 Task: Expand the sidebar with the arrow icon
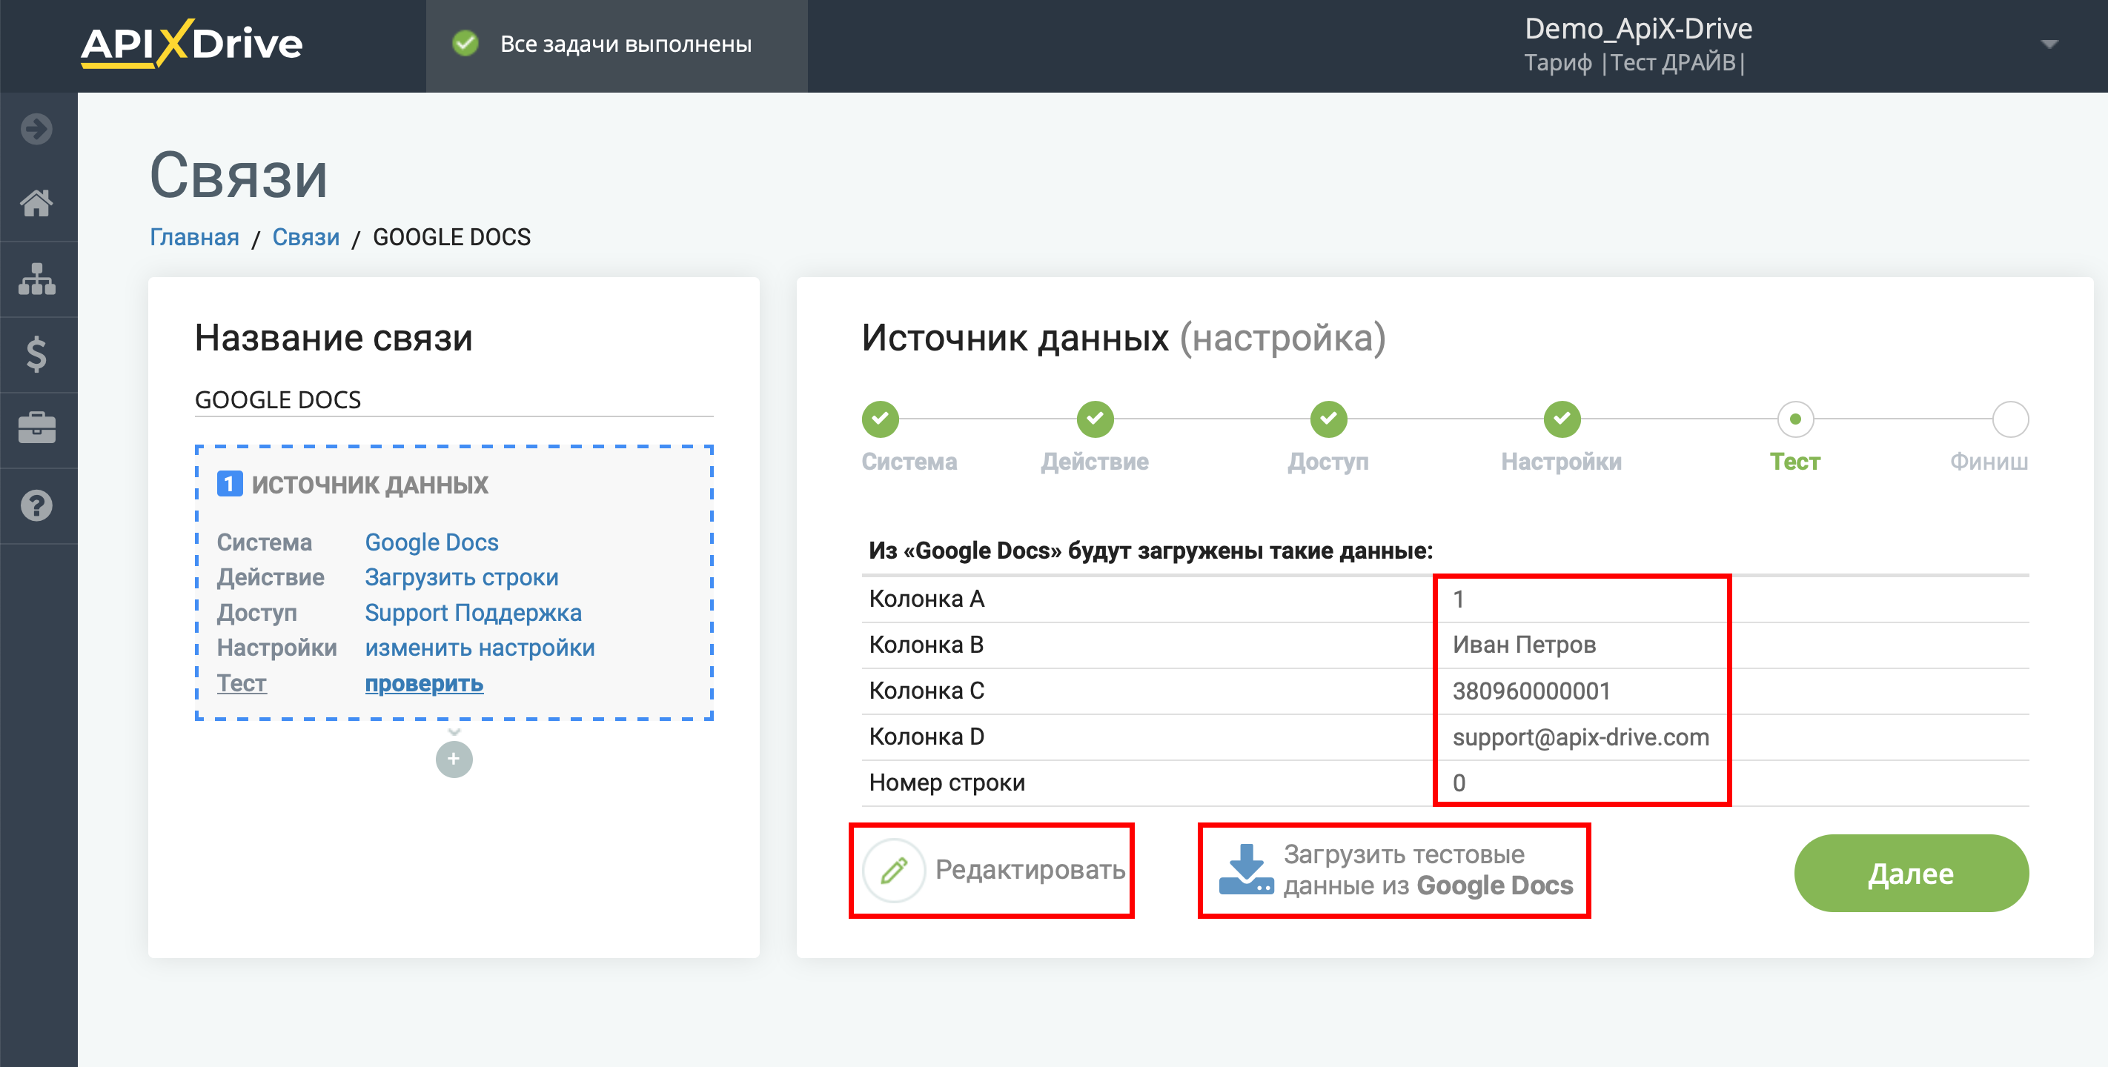(37, 128)
